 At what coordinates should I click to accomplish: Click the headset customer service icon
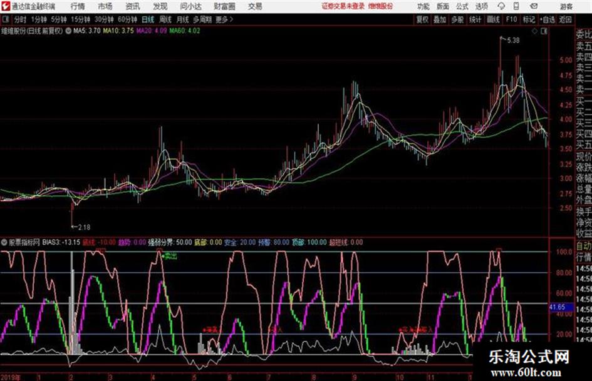pos(501,6)
